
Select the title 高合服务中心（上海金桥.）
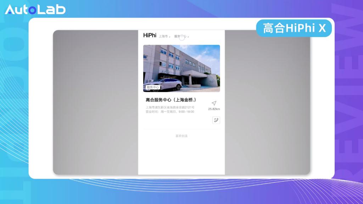(x=171, y=100)
